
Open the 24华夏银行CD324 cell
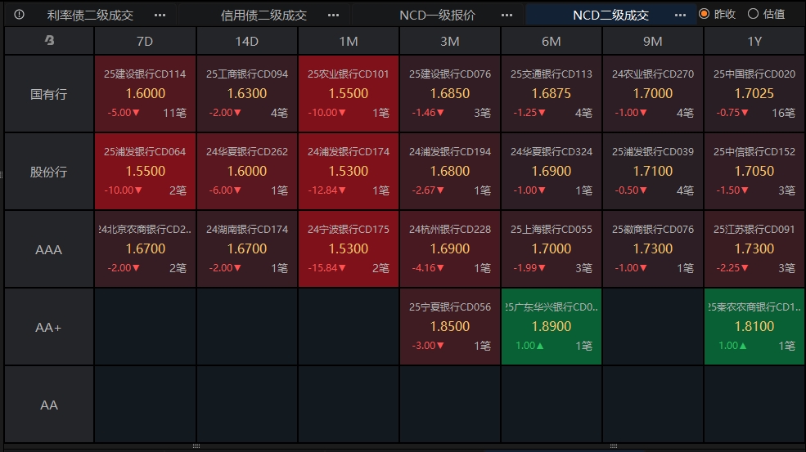tap(551, 172)
